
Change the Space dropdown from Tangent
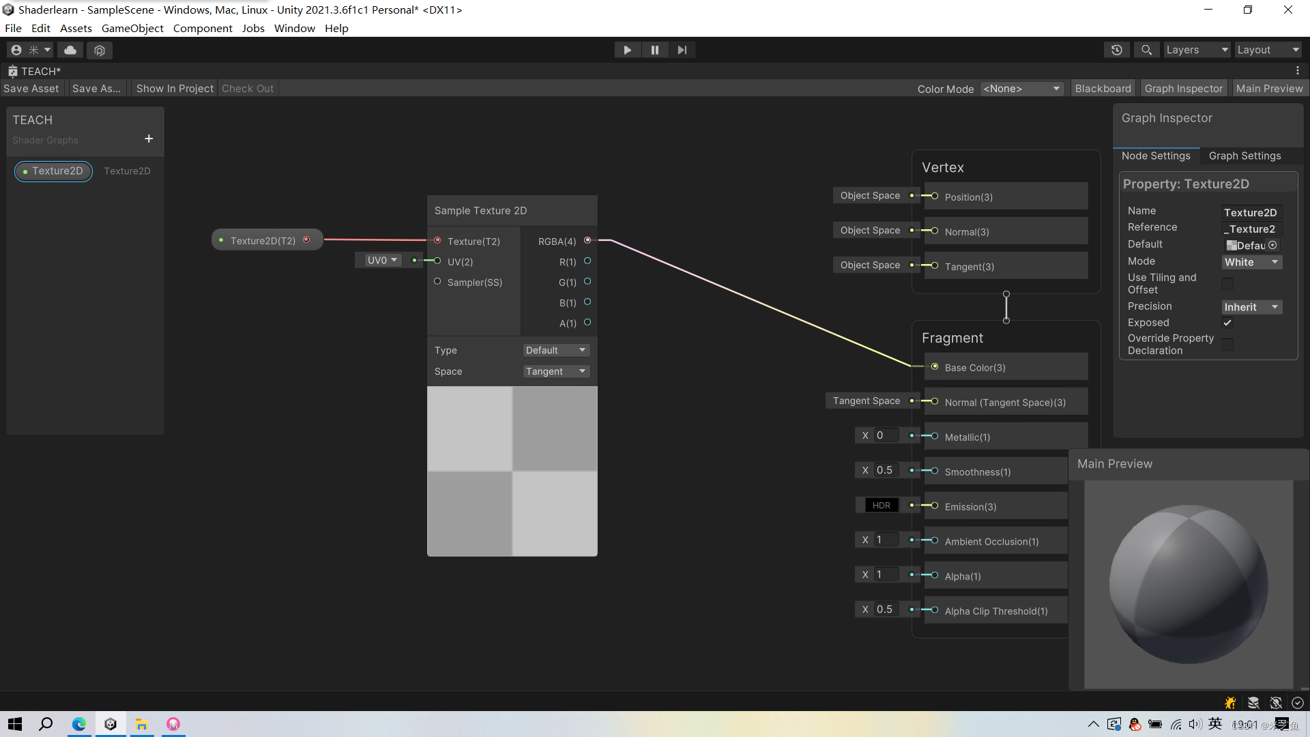point(555,371)
